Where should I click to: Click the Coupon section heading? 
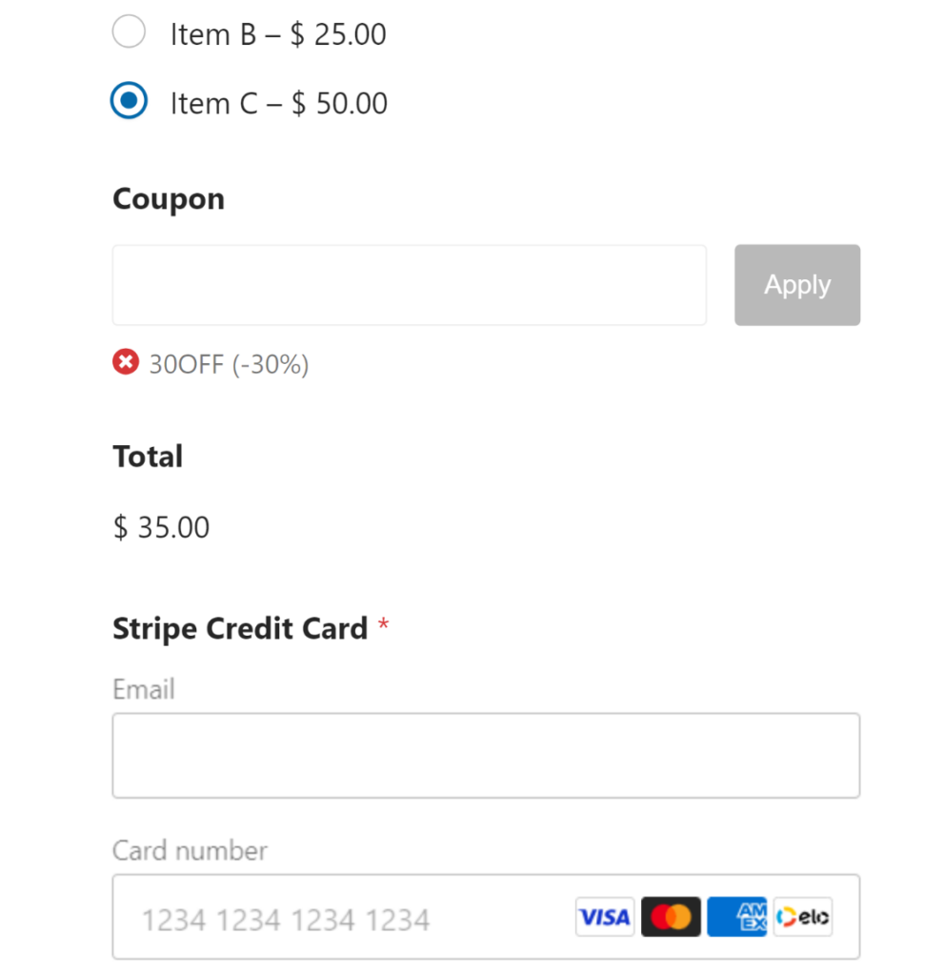pos(168,198)
